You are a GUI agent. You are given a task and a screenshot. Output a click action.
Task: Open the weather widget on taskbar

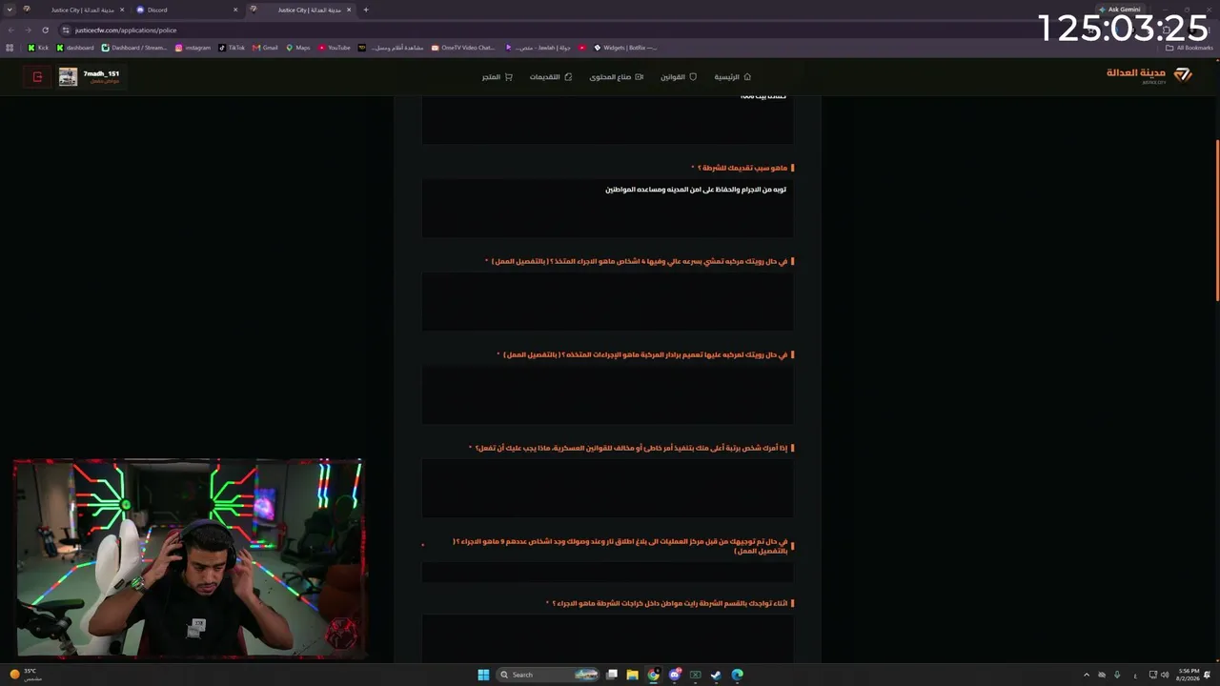click(x=26, y=675)
